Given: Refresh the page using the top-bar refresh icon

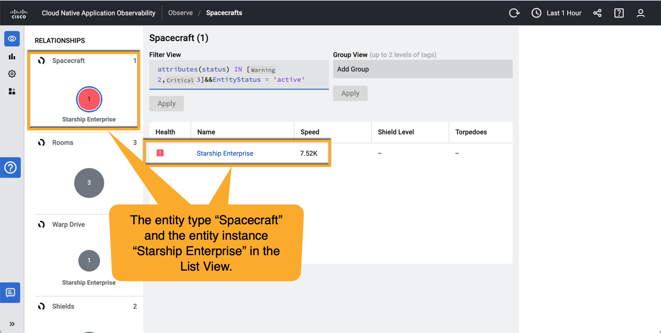Looking at the screenshot, I should pos(514,12).
